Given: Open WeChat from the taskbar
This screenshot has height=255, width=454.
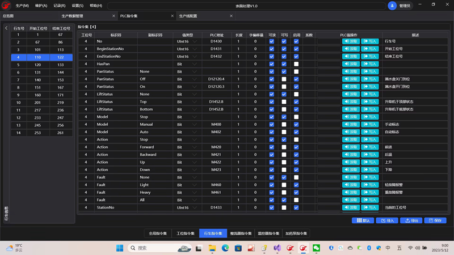Looking at the screenshot, I should tap(317, 248).
